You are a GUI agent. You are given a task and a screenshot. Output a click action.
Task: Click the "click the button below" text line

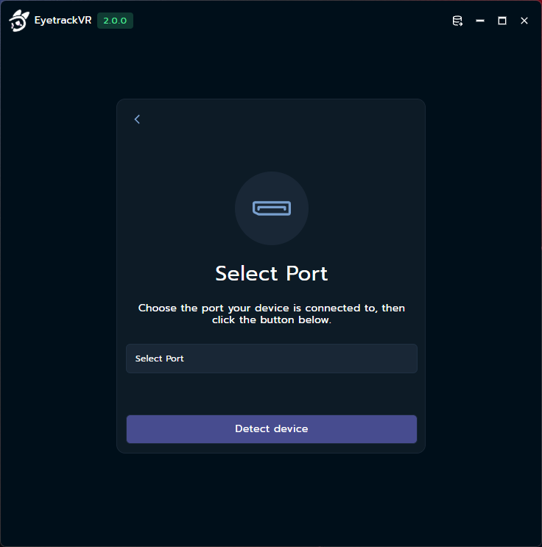tap(271, 320)
